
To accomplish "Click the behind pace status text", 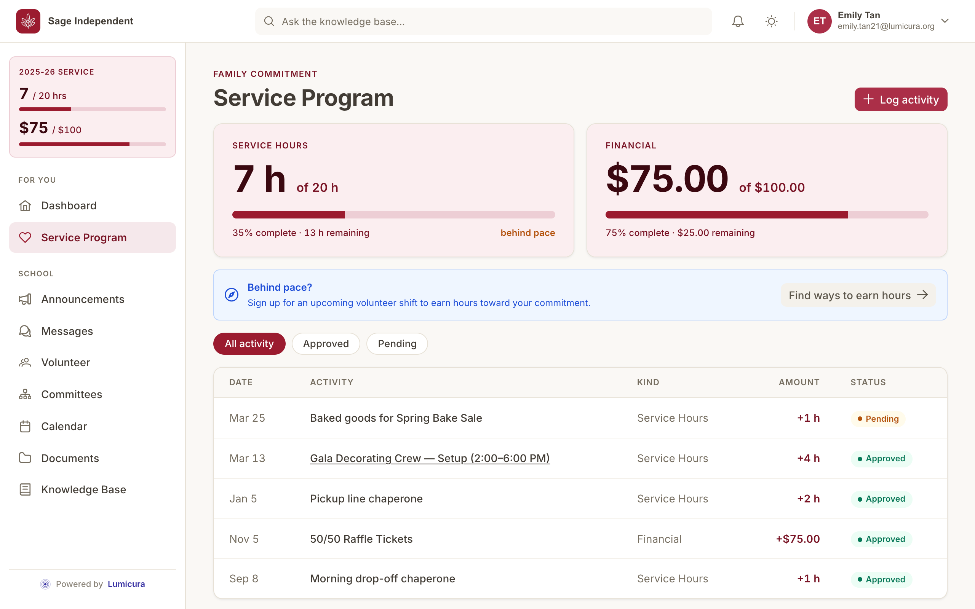I will point(527,233).
